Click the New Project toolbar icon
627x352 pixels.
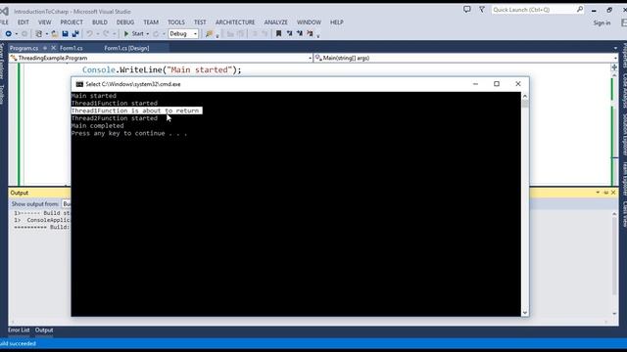pos(39,34)
